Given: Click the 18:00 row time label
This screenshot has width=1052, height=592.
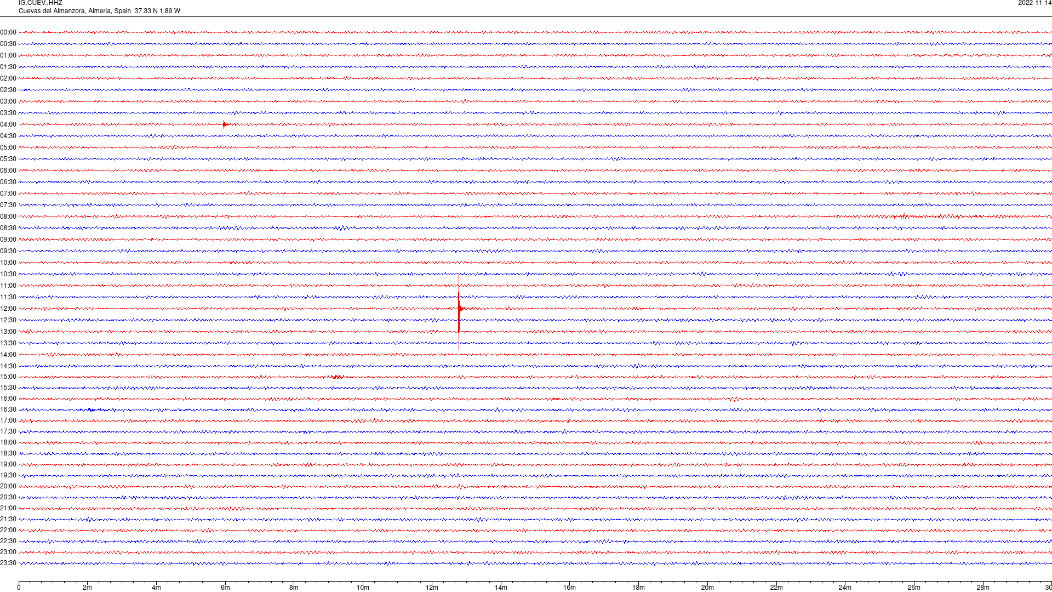Looking at the screenshot, I should click(8, 442).
